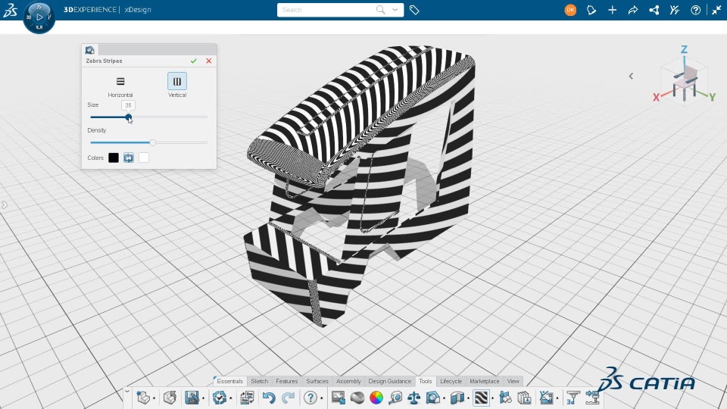
Task: Open the orange user profile avatar
Action: 570,10
